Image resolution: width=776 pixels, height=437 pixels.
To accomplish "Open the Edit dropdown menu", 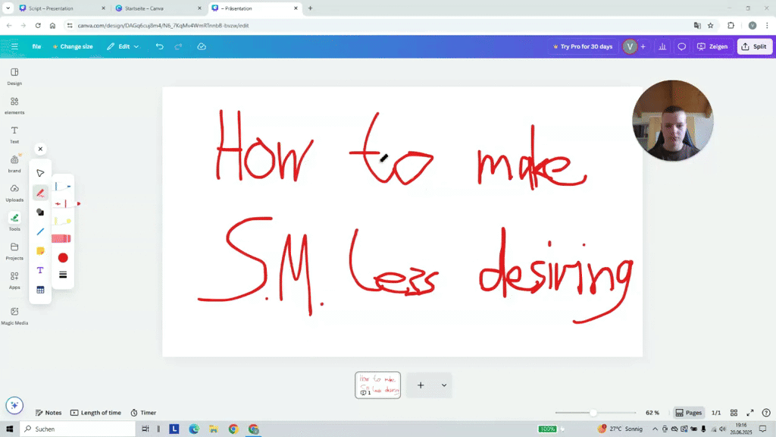I will coord(123,46).
